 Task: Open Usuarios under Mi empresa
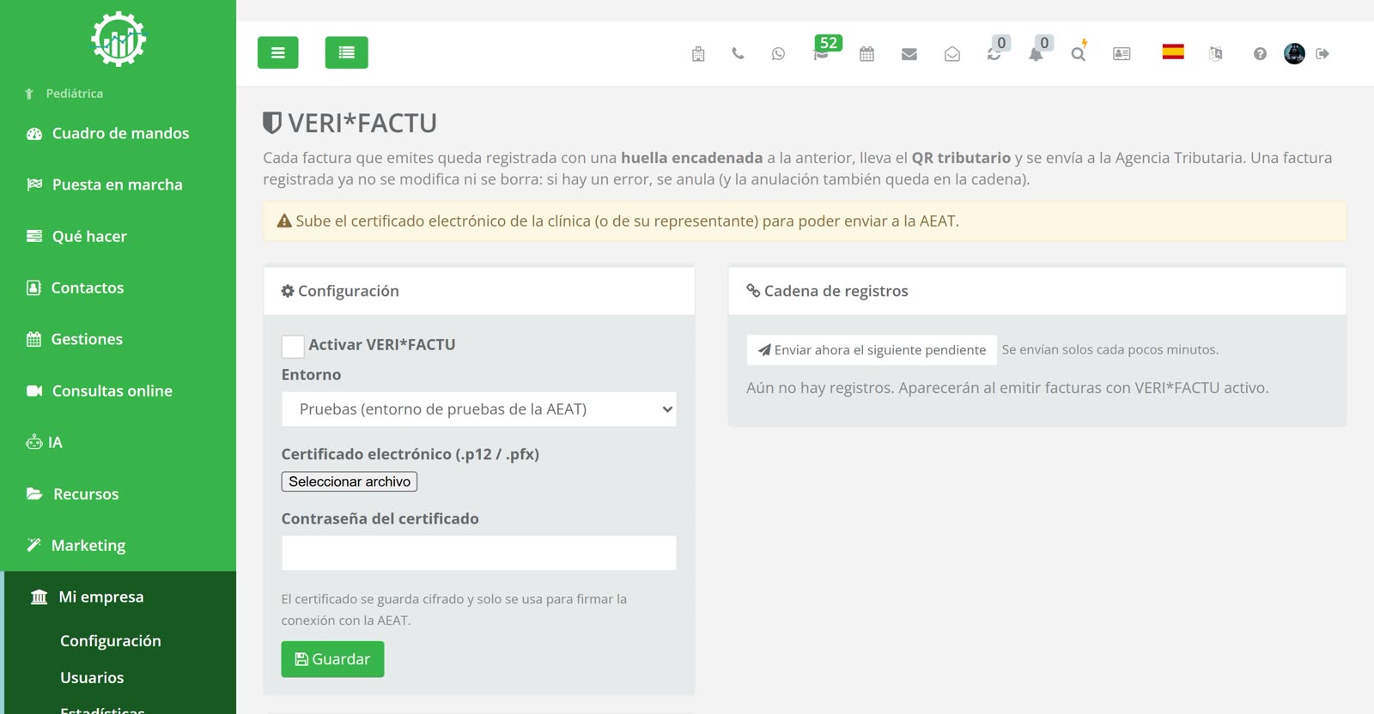pyautogui.click(x=92, y=678)
